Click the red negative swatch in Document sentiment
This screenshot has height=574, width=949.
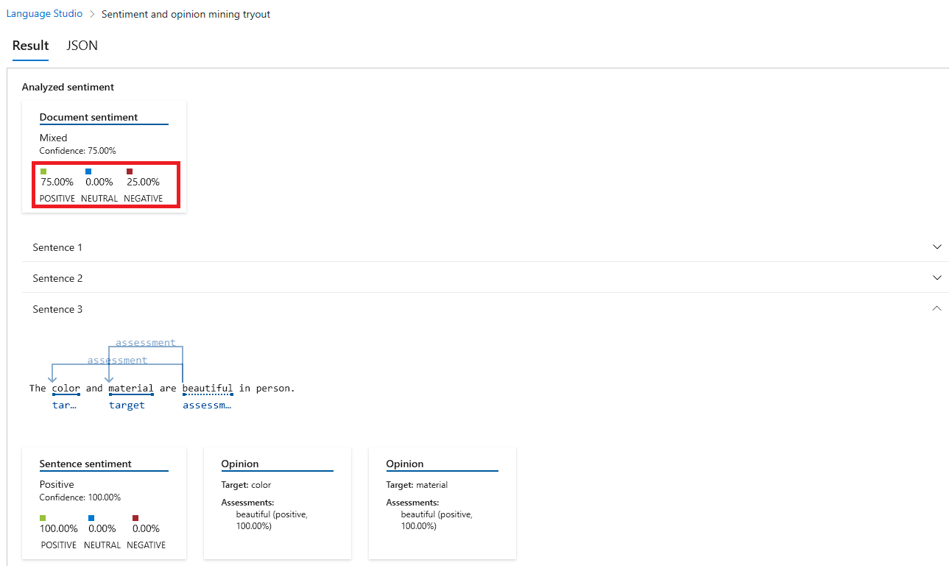[130, 171]
